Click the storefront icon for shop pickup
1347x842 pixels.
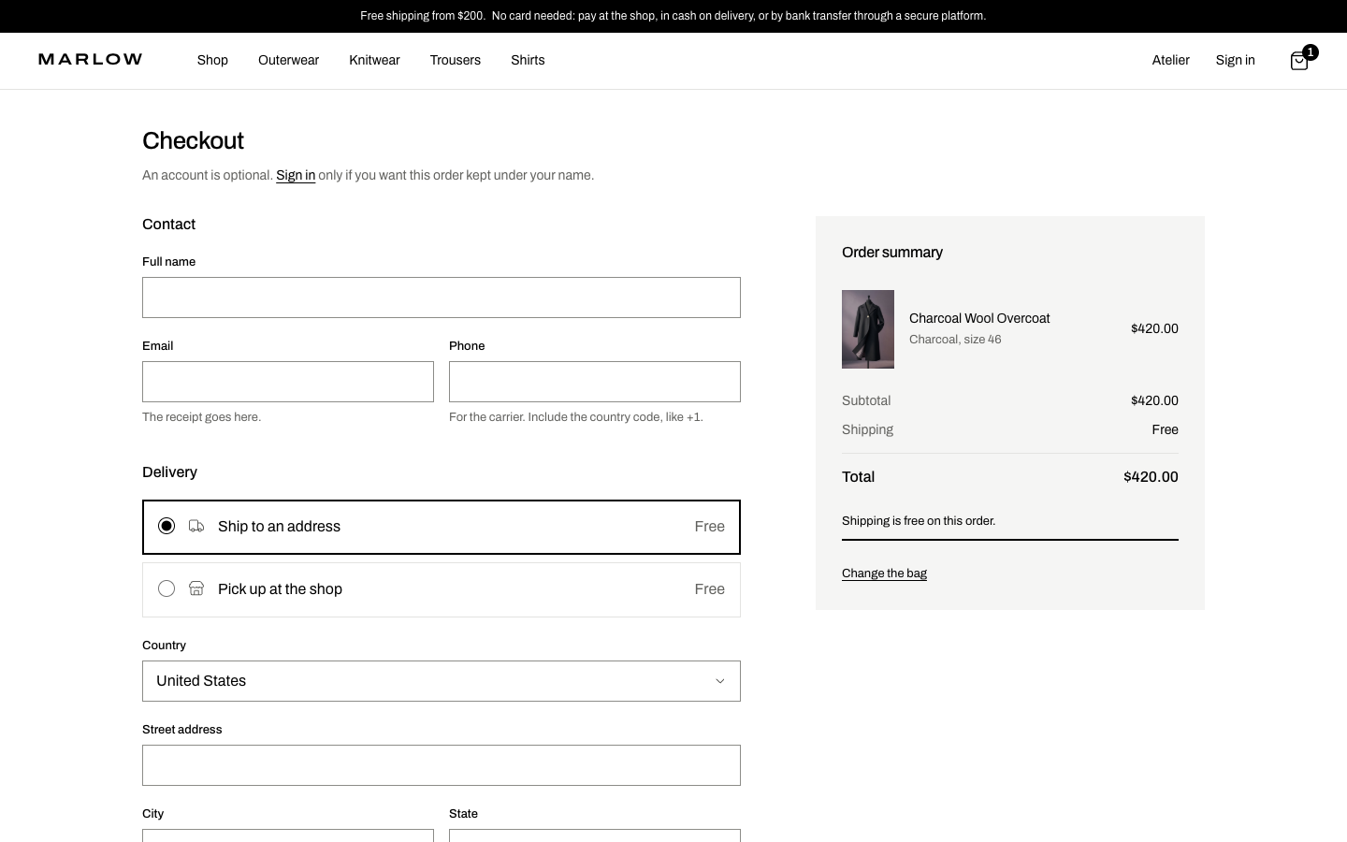tap(196, 588)
